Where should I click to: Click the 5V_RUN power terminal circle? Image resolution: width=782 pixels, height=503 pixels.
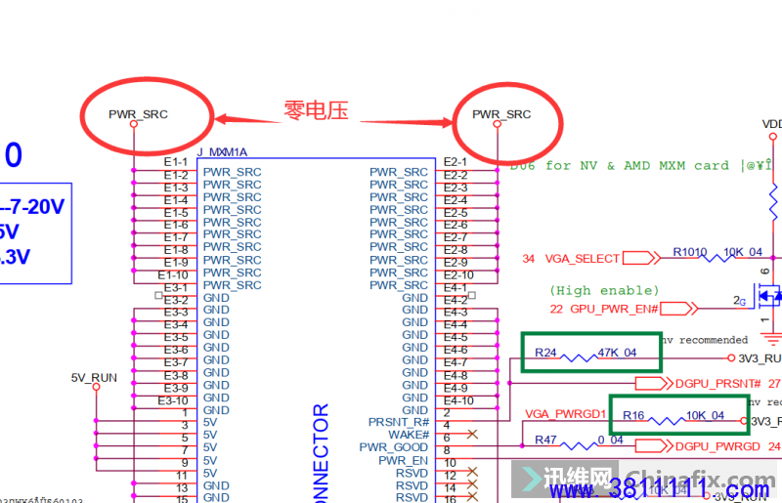pyautogui.click(x=96, y=387)
